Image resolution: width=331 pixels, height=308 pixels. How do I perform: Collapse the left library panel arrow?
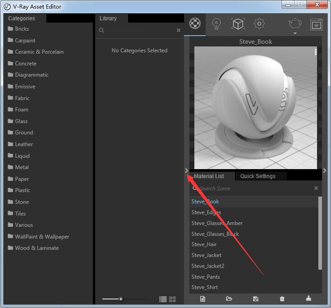[x=187, y=170]
